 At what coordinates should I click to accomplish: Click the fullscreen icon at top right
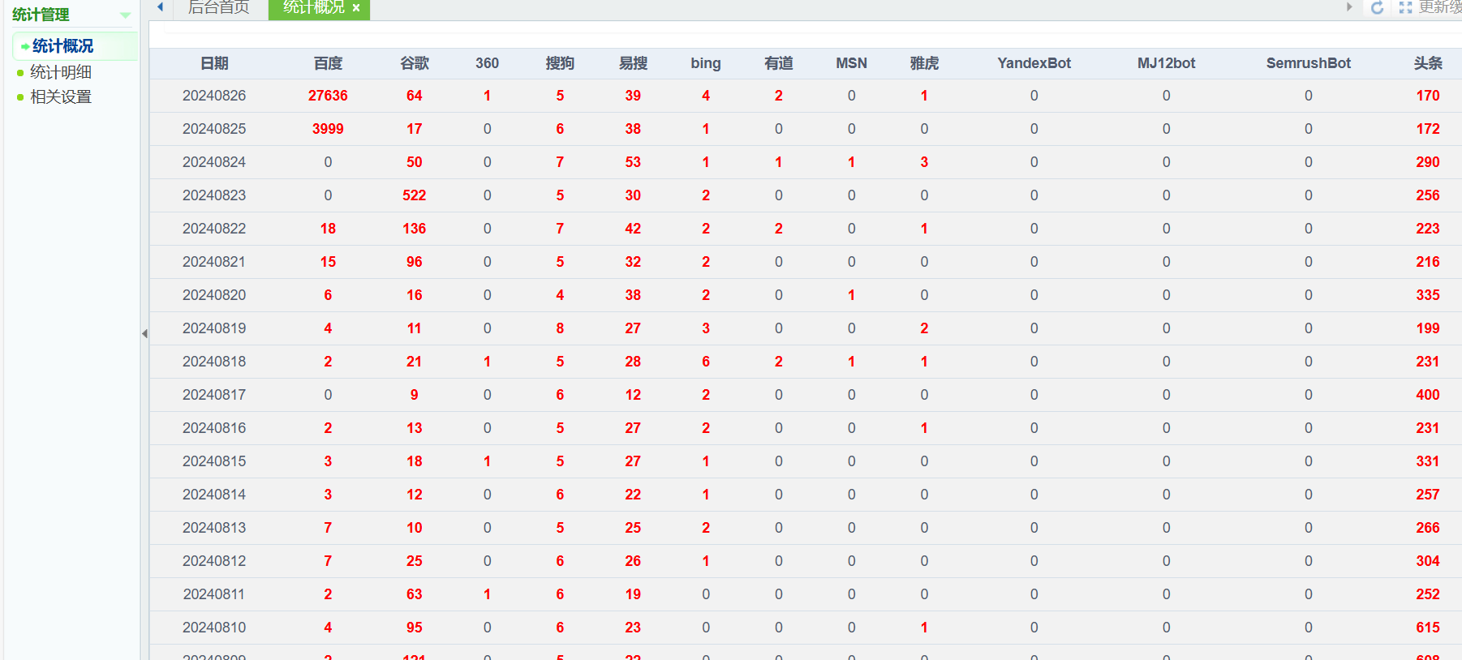(x=1405, y=8)
